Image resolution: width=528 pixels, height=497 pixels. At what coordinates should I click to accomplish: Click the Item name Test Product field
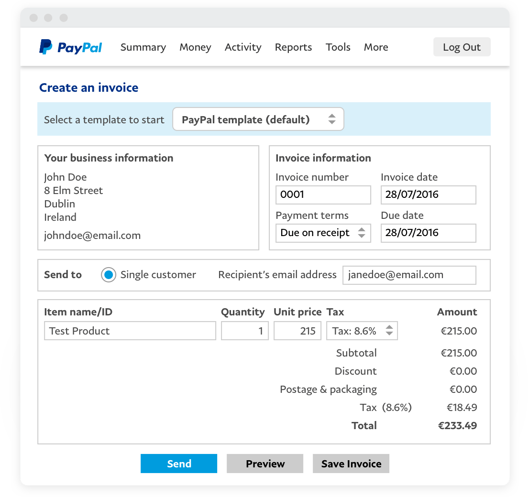tap(130, 331)
